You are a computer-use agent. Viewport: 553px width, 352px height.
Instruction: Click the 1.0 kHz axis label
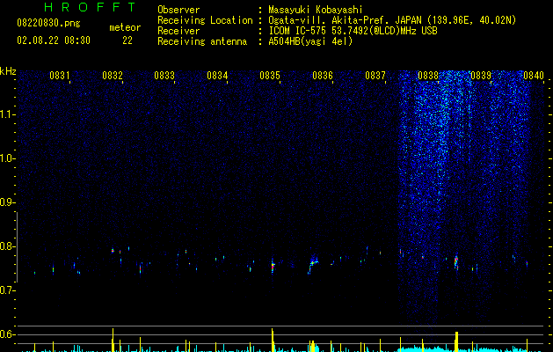point(7,158)
